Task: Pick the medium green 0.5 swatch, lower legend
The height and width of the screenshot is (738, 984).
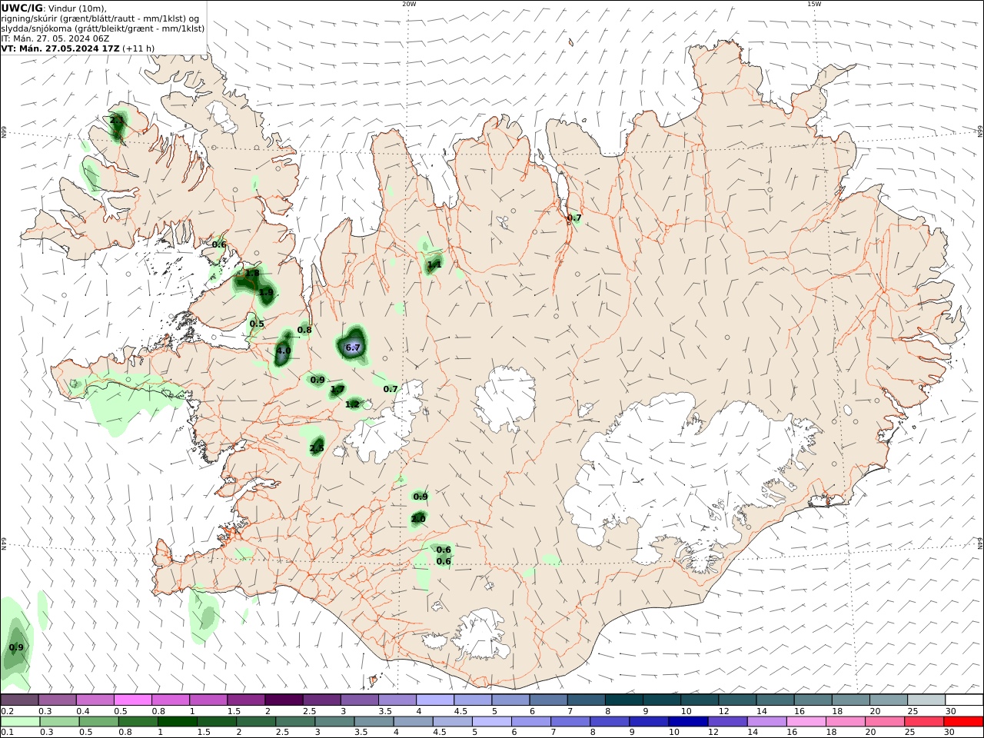Action: [98, 722]
